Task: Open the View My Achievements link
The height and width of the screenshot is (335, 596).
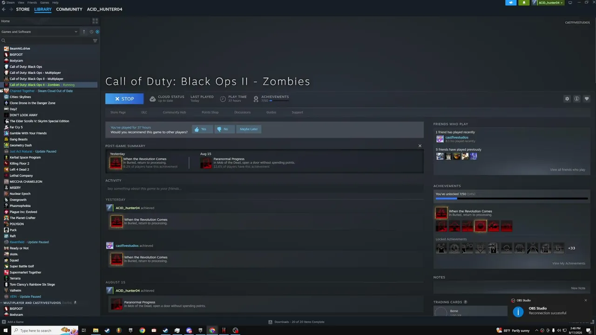Action: click(569, 263)
